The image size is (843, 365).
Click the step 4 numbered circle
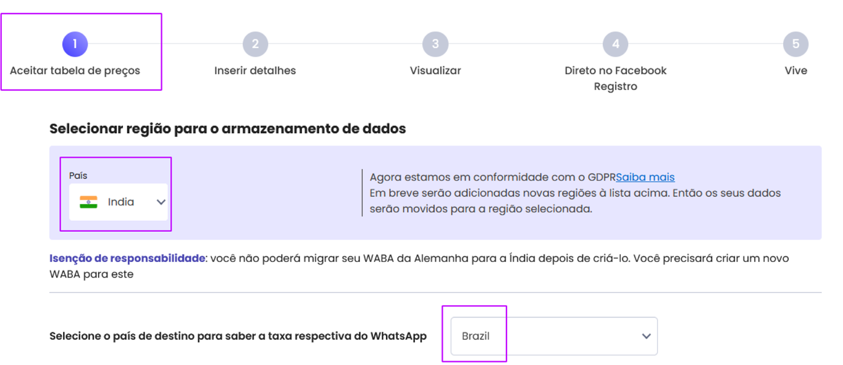(616, 44)
